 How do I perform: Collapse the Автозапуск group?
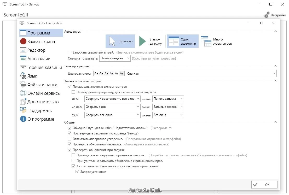point(275,31)
